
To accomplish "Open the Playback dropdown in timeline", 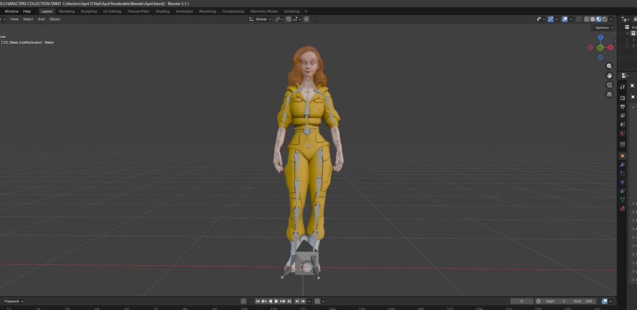I will (14, 301).
